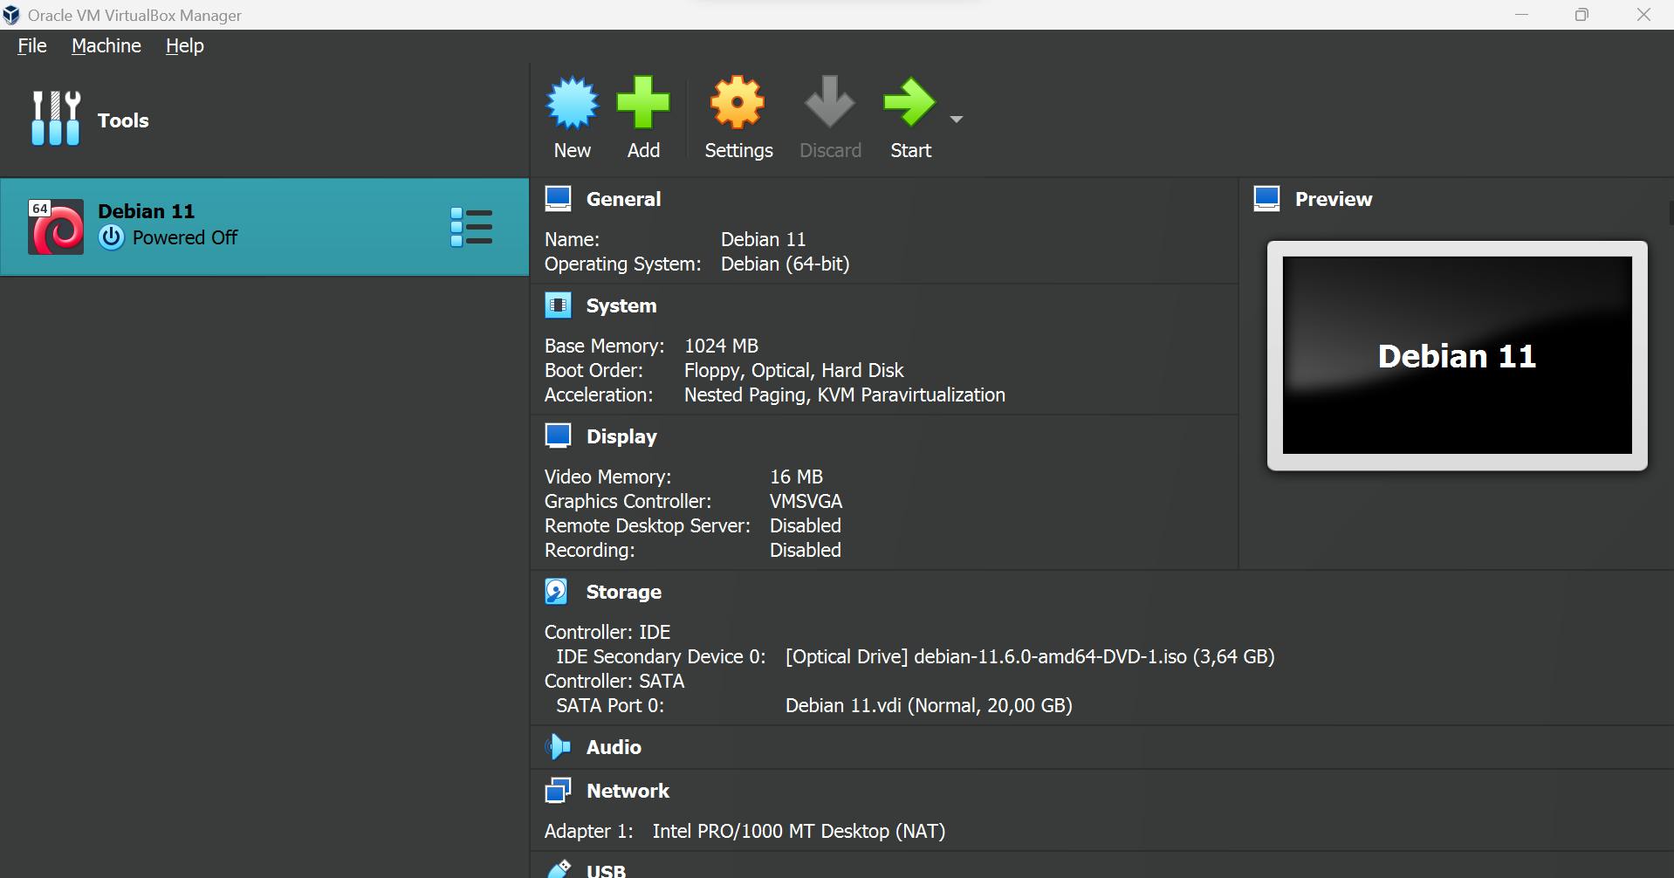Image resolution: width=1674 pixels, height=878 pixels.
Task: Click the System chip icon
Action: (x=558, y=305)
